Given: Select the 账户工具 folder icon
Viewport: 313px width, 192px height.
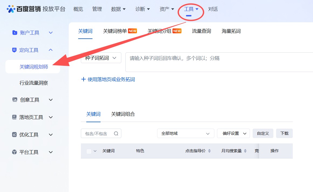Looking at the screenshot, I should (x=14, y=32).
